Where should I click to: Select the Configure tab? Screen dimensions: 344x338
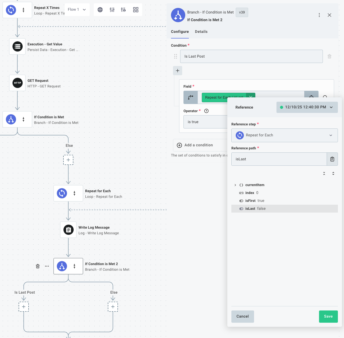click(x=180, y=31)
